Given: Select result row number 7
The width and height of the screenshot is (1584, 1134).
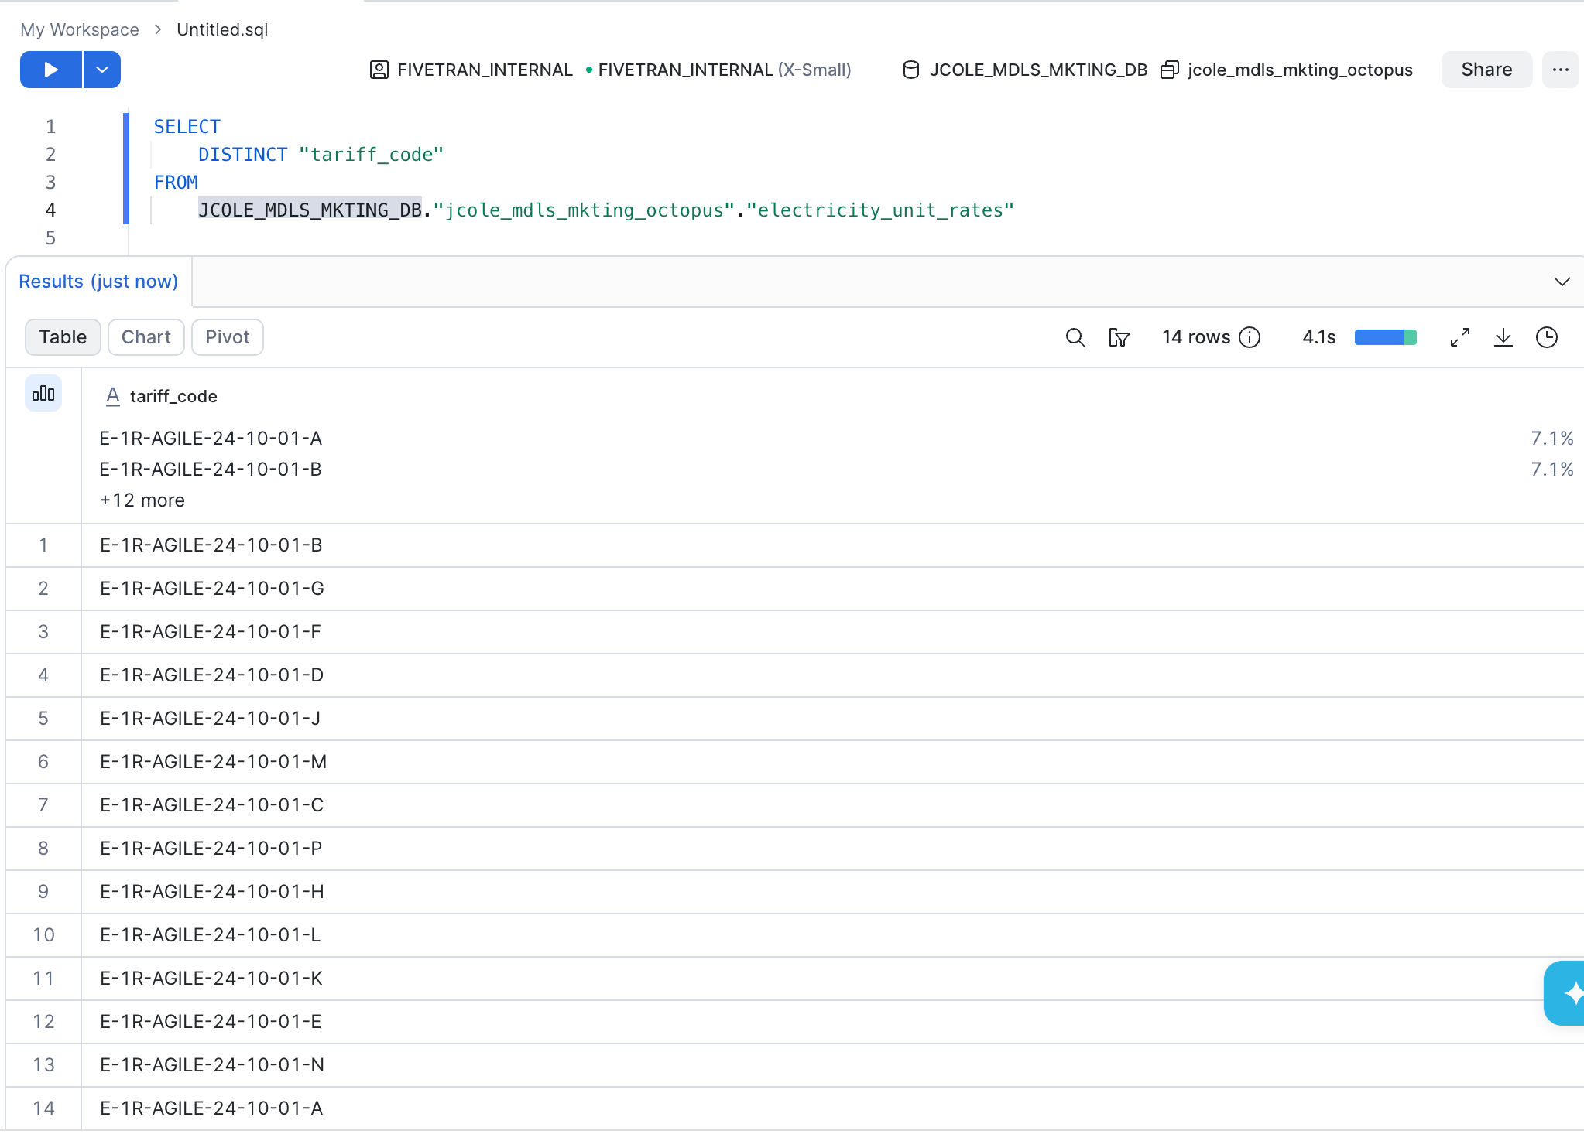Looking at the screenshot, I should click(43, 805).
